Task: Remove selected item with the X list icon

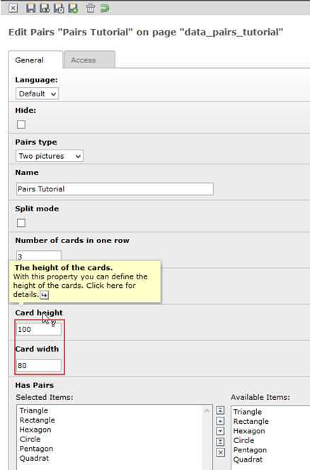Action: click(220, 452)
